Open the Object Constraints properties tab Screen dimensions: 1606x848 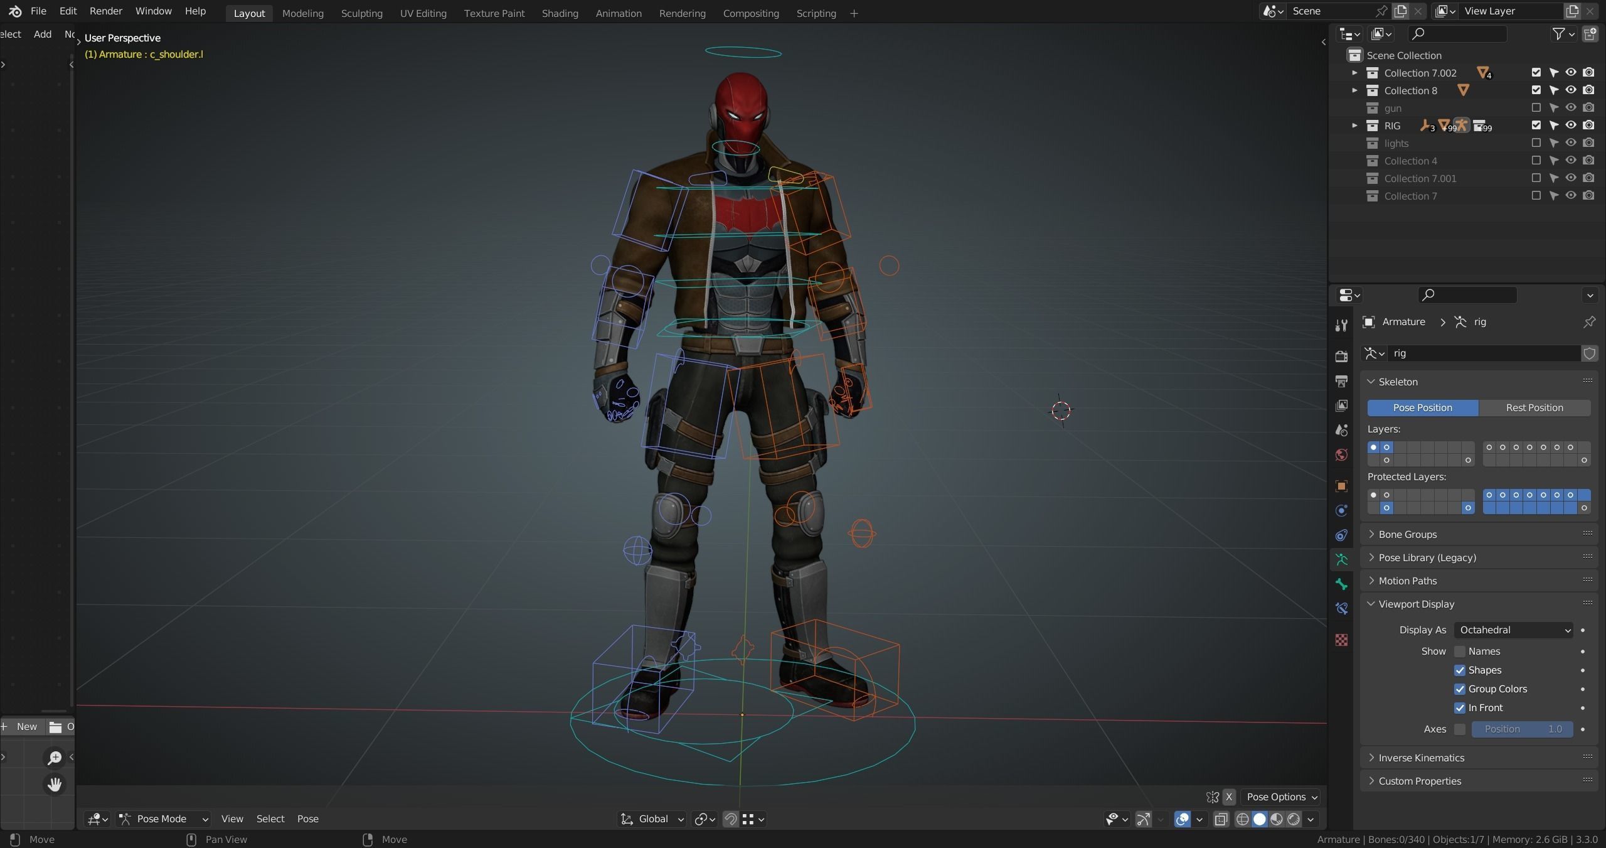click(1341, 535)
